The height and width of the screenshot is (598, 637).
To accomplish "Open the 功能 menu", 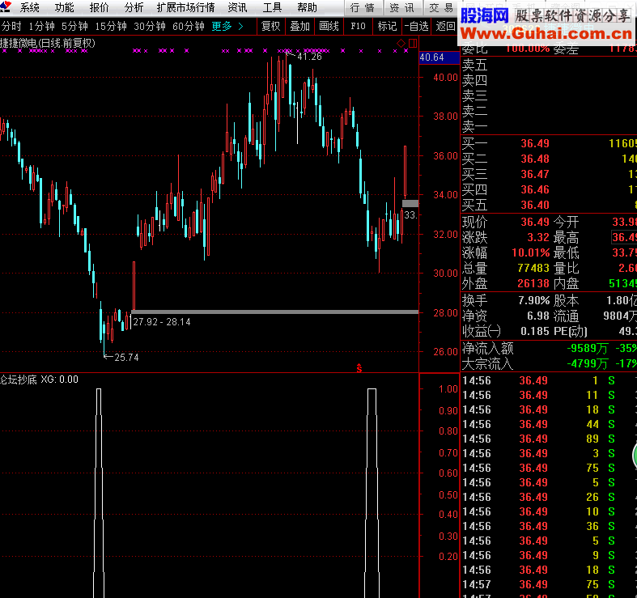I will [x=65, y=7].
